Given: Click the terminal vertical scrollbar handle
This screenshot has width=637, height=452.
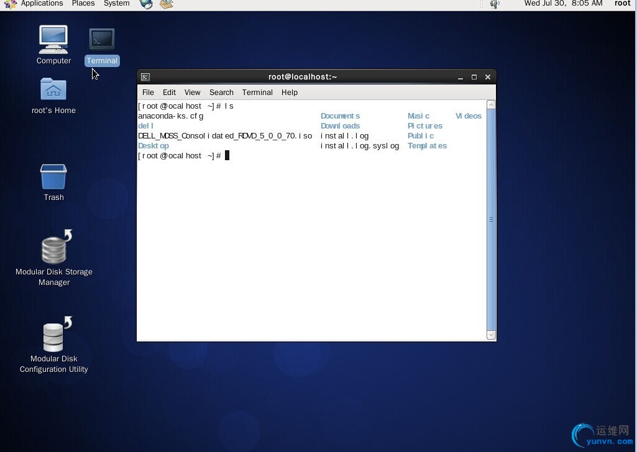Looking at the screenshot, I should 491,220.
